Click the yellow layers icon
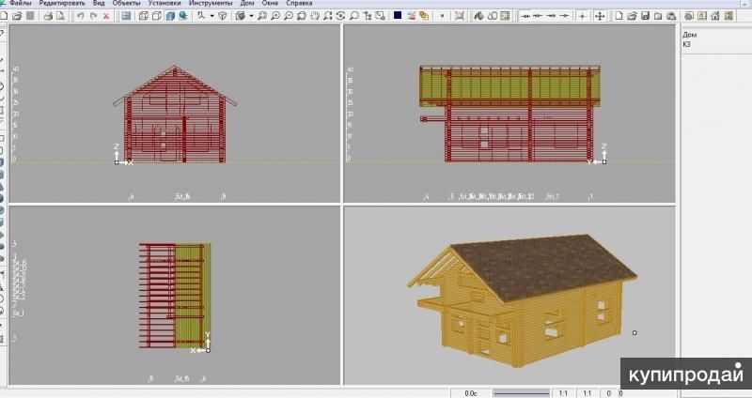752x398 pixels. (424, 16)
